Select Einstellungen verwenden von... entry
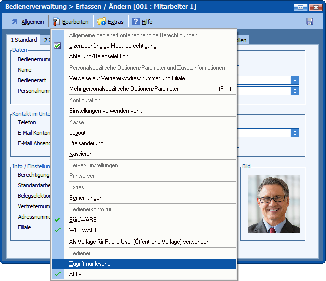Image resolution: width=326 pixels, height=281 pixels. 106,111
